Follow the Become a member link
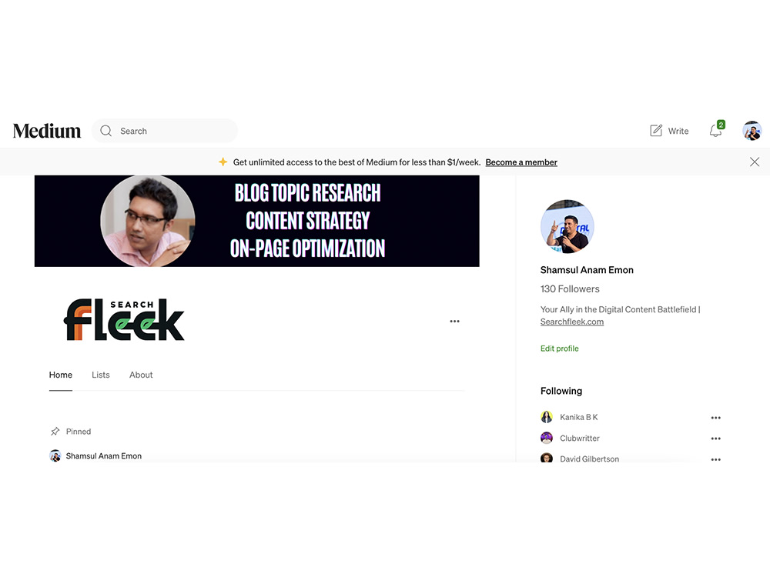This screenshot has height=577, width=770. point(521,162)
